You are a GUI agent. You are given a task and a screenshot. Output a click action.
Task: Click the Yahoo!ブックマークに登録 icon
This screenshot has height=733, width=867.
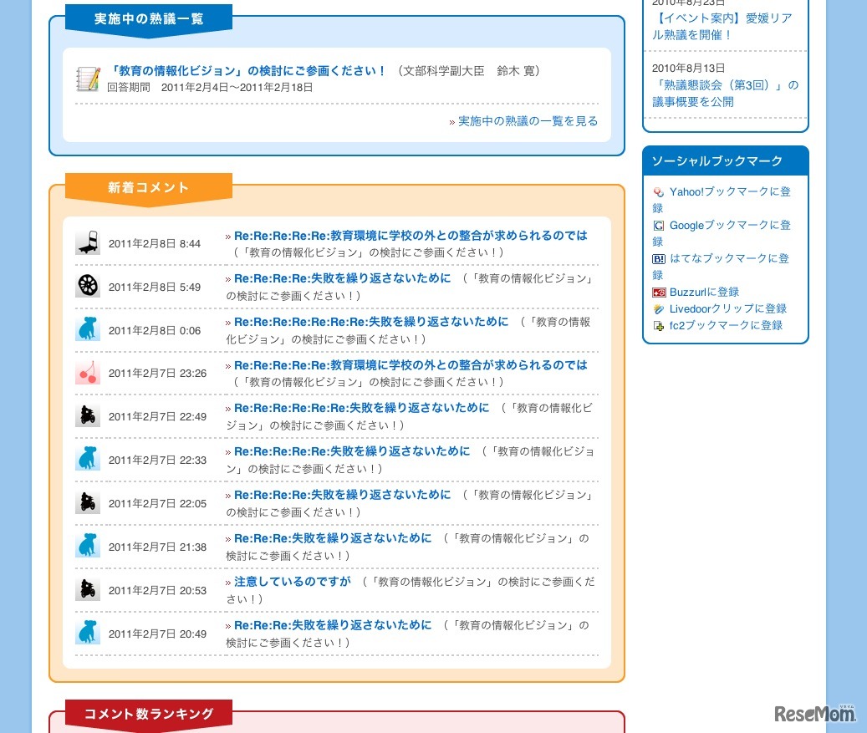658,191
